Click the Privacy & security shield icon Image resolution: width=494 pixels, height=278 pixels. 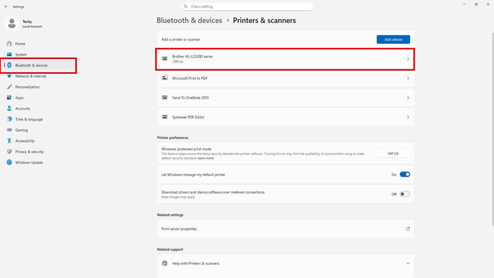tap(9, 152)
